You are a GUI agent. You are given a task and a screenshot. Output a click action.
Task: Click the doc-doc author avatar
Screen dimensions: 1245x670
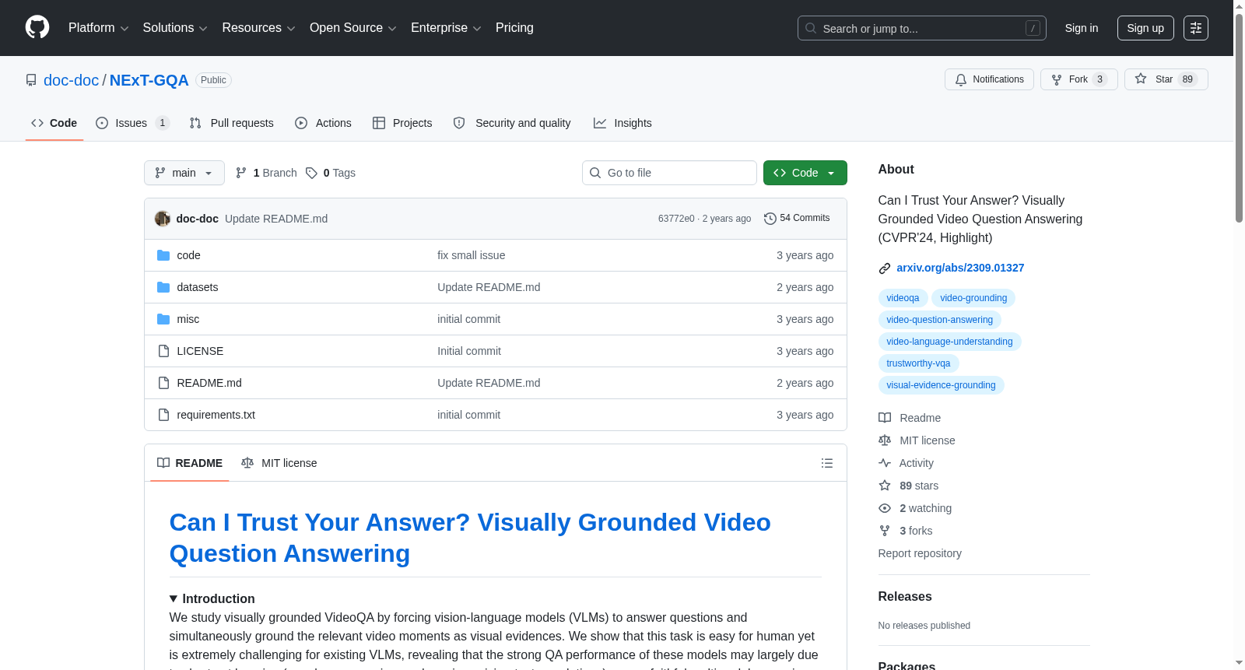[x=163, y=219]
